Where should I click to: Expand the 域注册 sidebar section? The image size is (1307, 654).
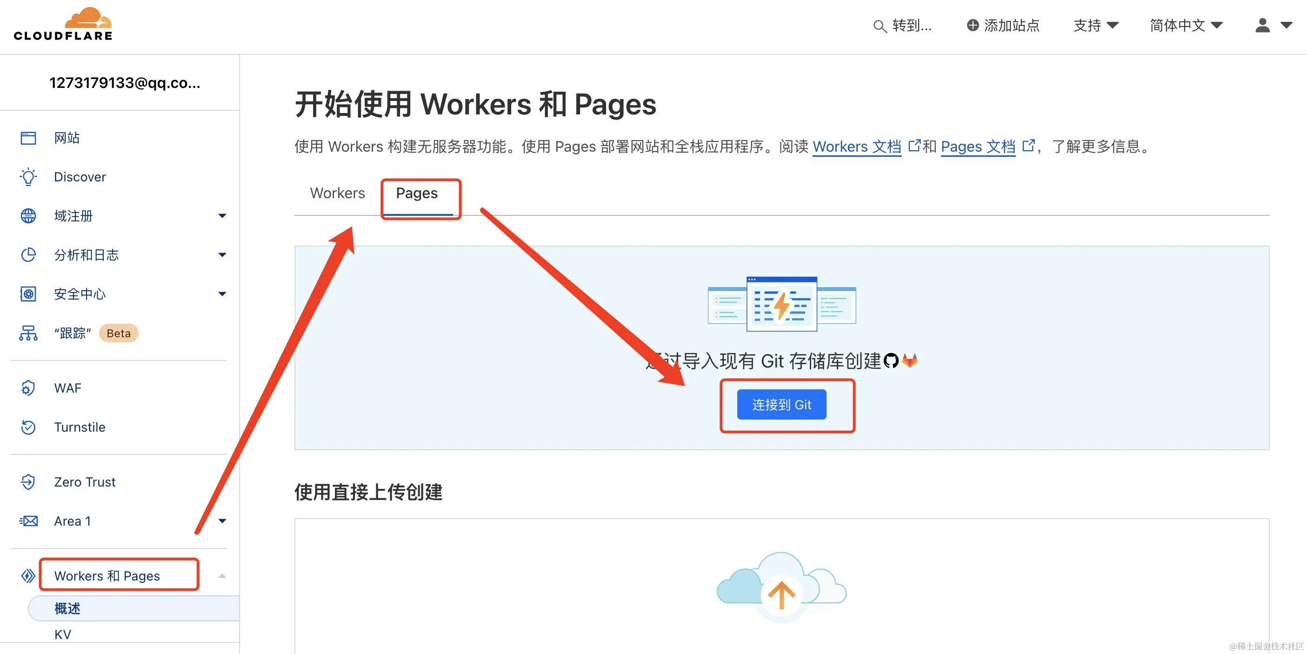[222, 216]
